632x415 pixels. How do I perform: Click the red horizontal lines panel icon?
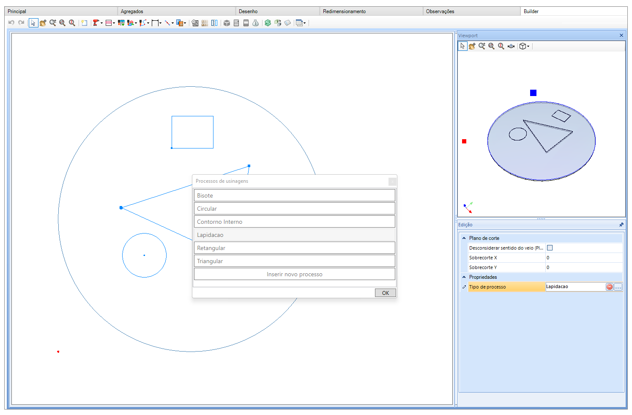pos(109,23)
